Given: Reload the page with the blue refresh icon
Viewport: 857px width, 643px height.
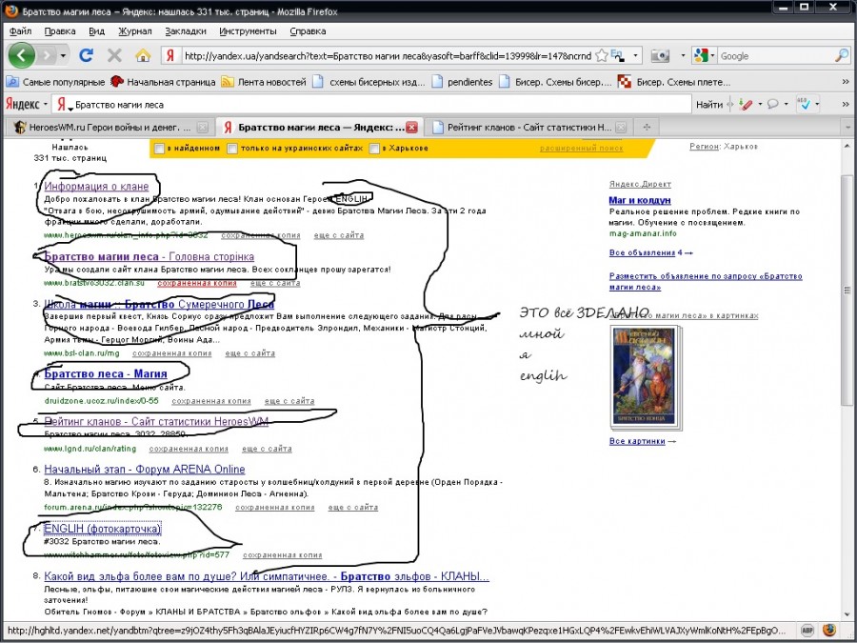Looking at the screenshot, I should (87, 55).
